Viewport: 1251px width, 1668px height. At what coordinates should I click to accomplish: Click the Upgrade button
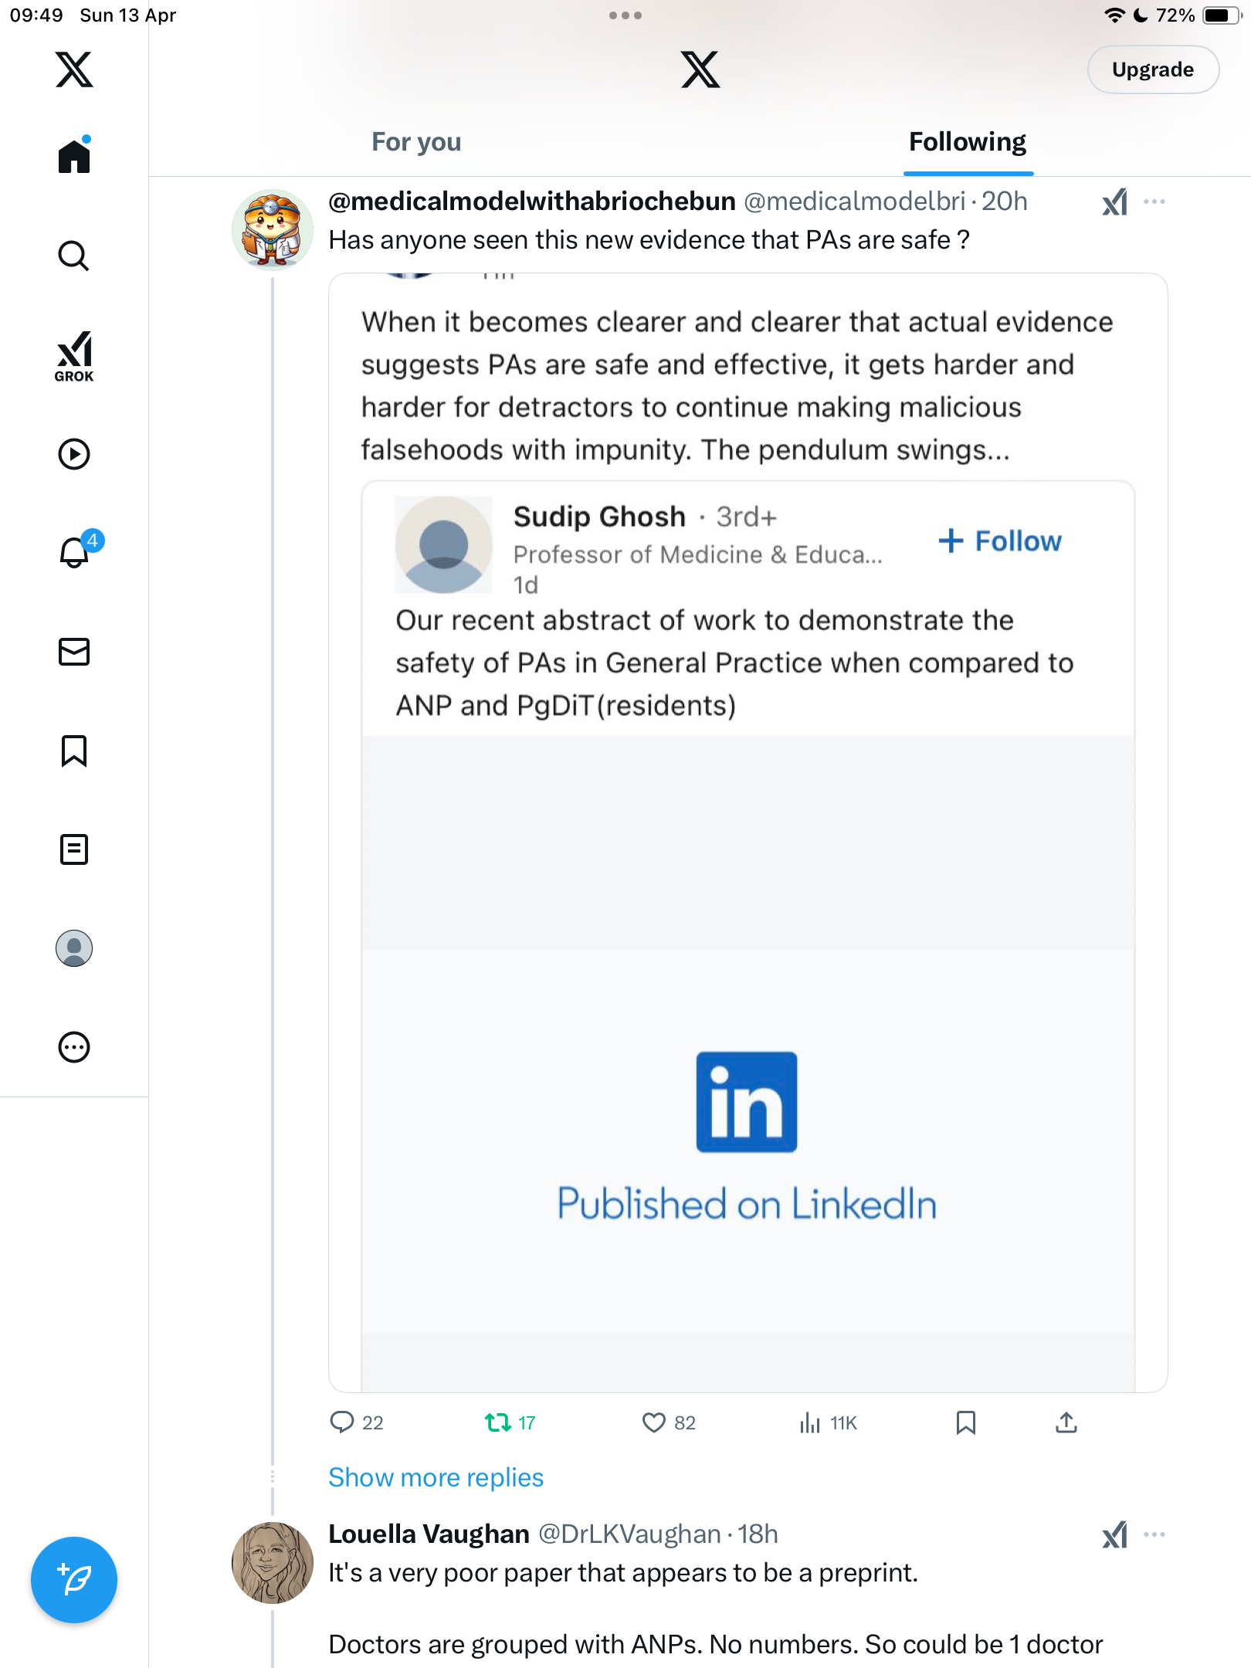tap(1153, 69)
